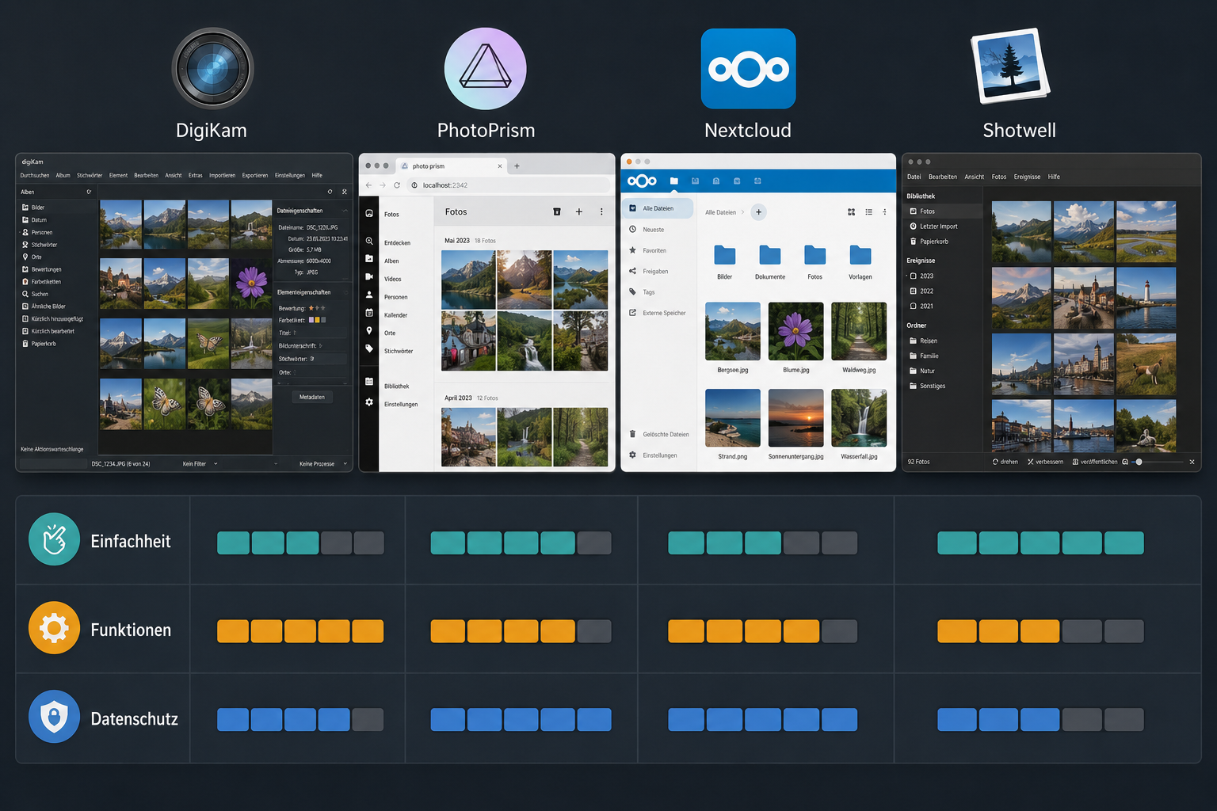Viewport: 1217px width, 811px height.
Task: Open Vorlagen folder in Nextcloud
Action: pos(860,261)
